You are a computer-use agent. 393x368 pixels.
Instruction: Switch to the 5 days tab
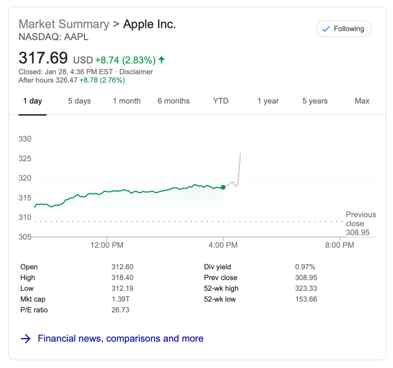click(79, 101)
